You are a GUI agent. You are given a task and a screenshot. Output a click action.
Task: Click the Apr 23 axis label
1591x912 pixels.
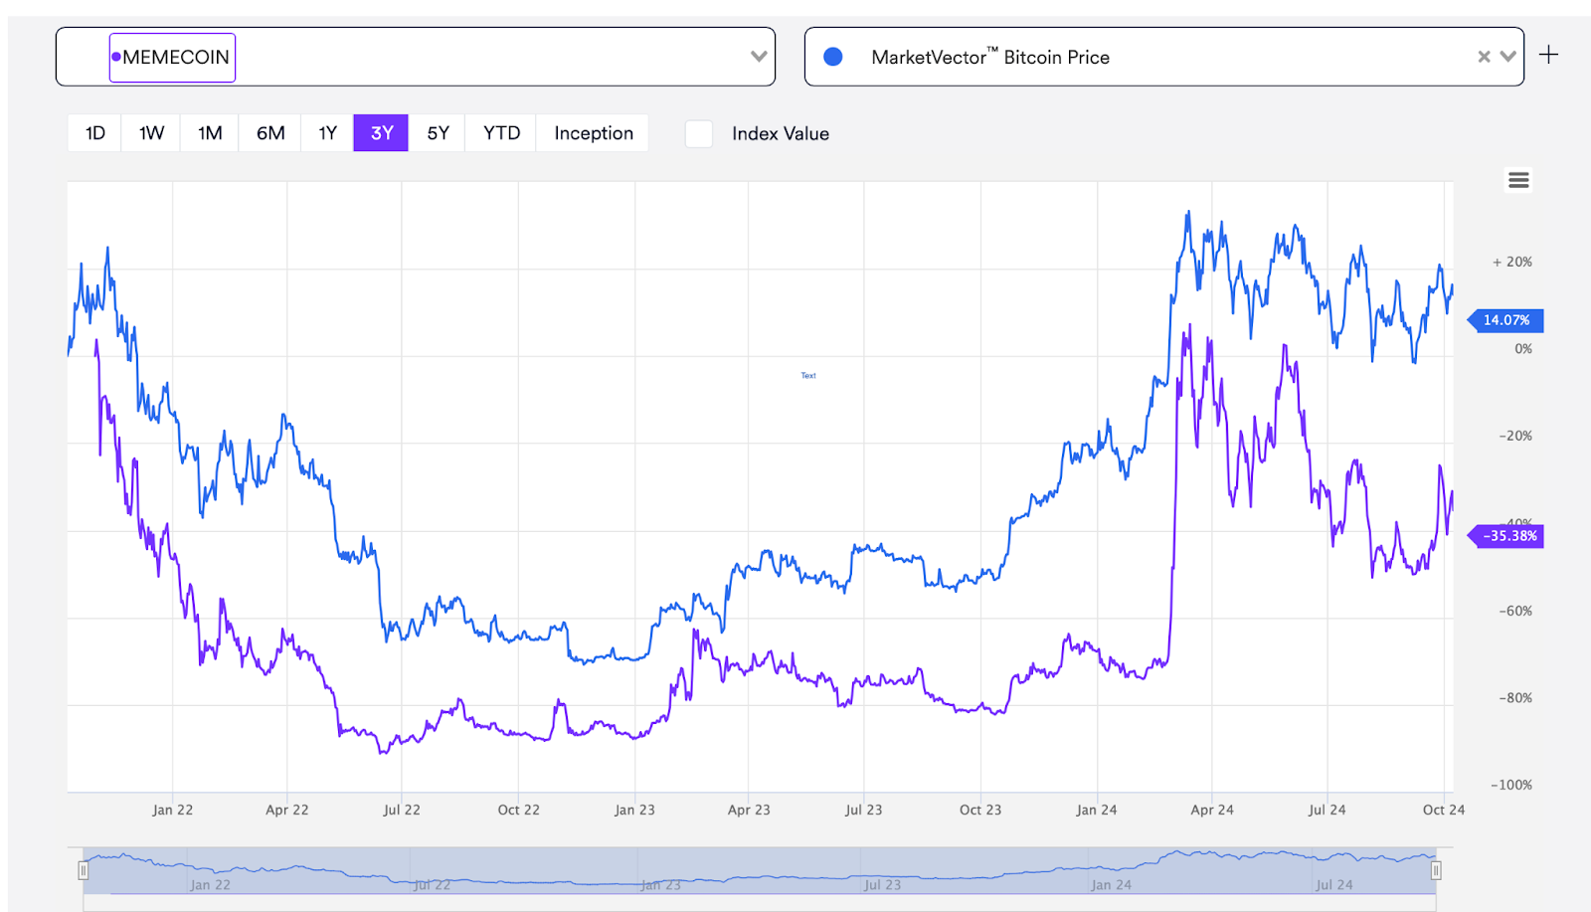coord(749,810)
